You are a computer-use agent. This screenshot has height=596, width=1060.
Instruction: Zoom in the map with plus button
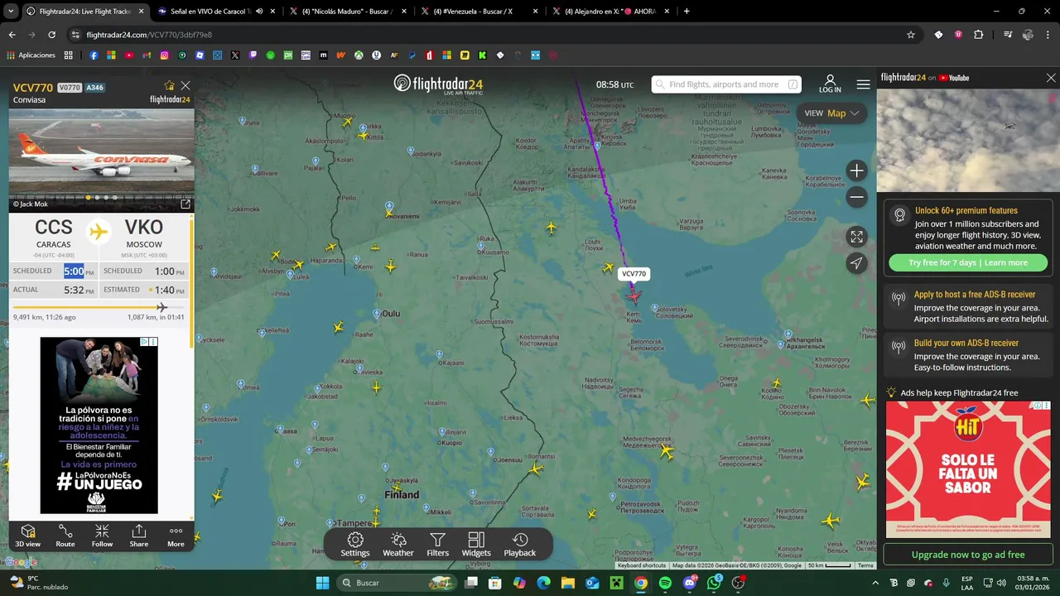(857, 171)
